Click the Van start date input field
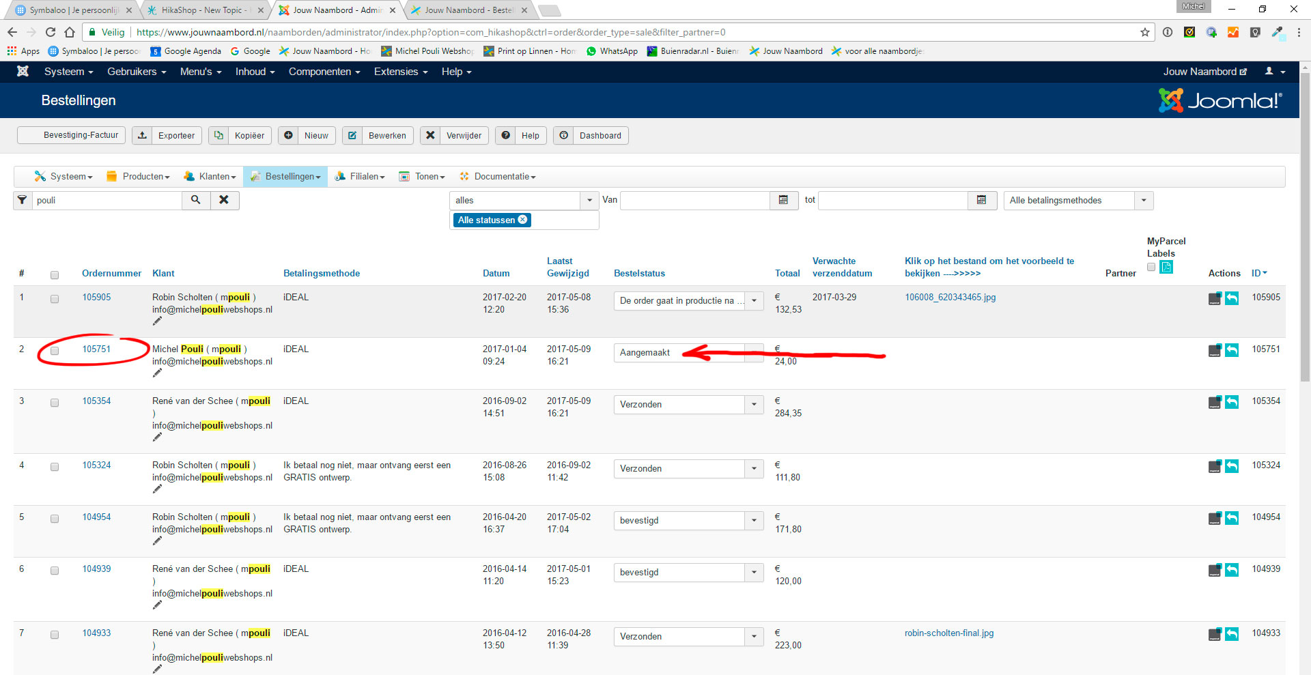This screenshot has width=1311, height=675. tap(695, 200)
